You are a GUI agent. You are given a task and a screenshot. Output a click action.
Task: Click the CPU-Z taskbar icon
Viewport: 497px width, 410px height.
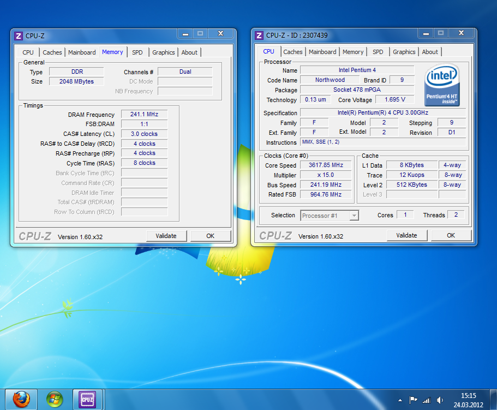[x=87, y=399]
